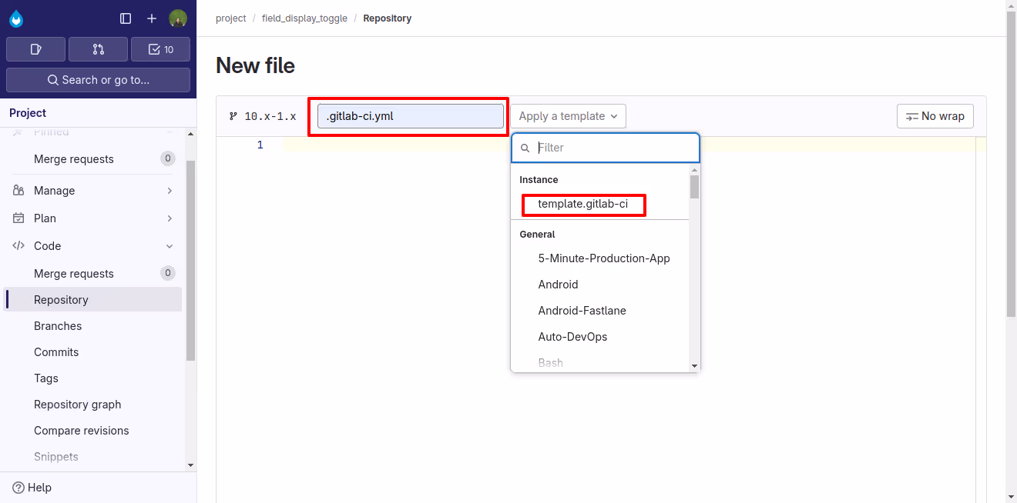Select template.gitlab-ci template
Viewport: 1017px width, 503px height.
[583, 205]
